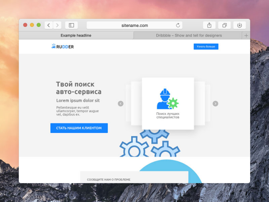Click the sitename.com address field
The image size is (269, 202).
pos(134,25)
